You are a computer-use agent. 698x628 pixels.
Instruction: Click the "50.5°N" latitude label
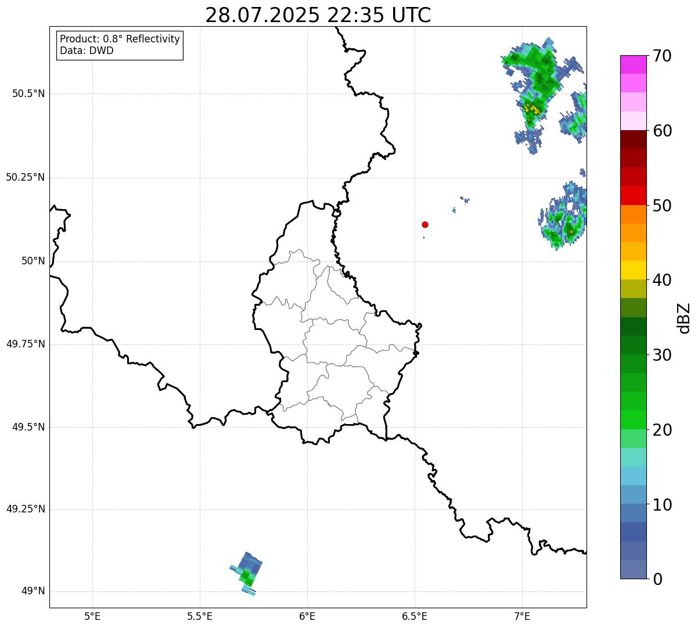click(x=29, y=94)
